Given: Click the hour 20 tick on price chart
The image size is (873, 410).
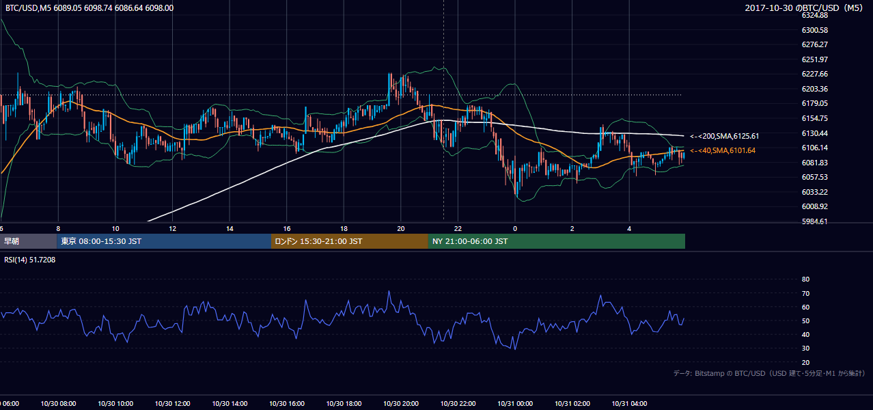Looking at the screenshot, I should tap(401, 229).
